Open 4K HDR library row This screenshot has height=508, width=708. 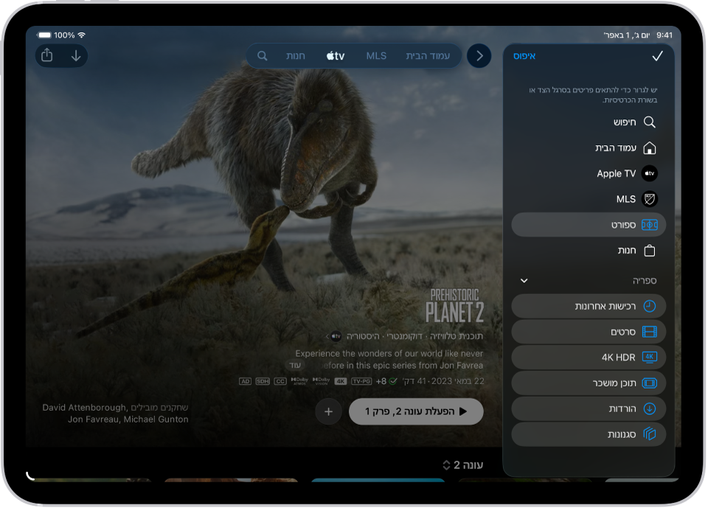point(589,357)
